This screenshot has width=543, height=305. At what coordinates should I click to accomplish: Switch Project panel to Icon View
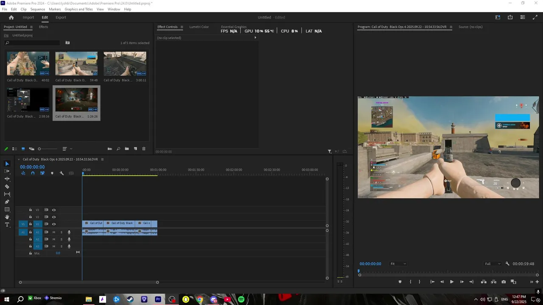pyautogui.click(x=23, y=149)
